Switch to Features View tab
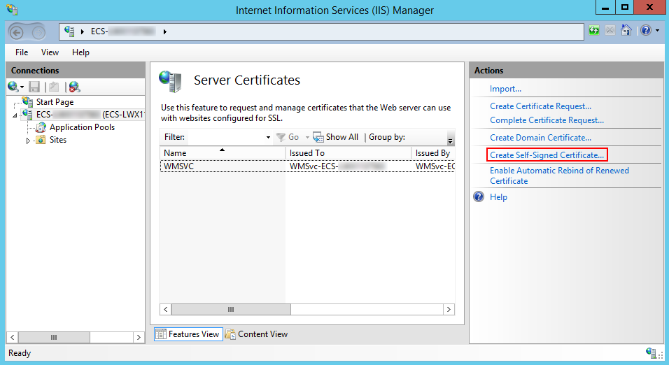669x365 pixels. click(x=188, y=334)
